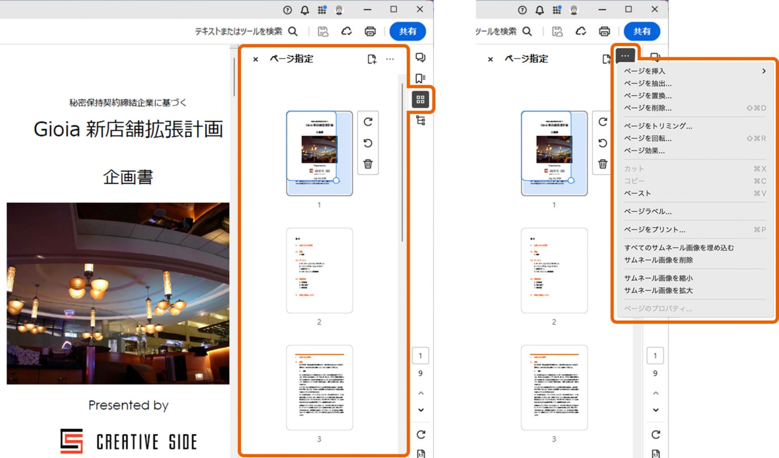Screen dimensions: 779x458
Task: Choose ページをトリミング... from the menu
Action: coord(658,126)
